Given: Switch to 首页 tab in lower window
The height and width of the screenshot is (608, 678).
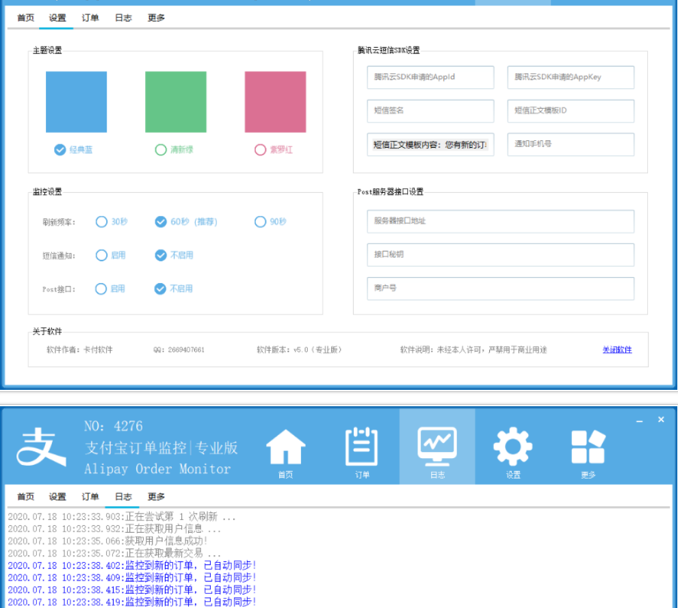Looking at the screenshot, I should point(25,497).
